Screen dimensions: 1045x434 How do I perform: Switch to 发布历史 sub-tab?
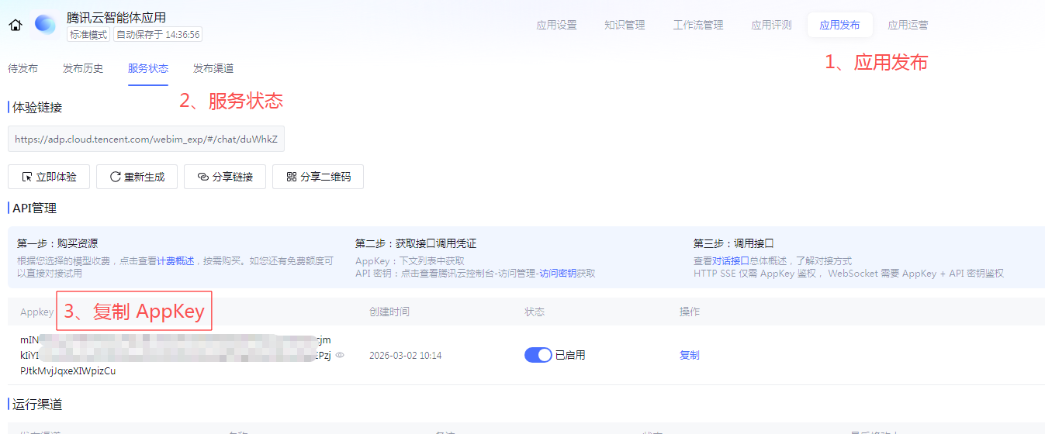83,68
